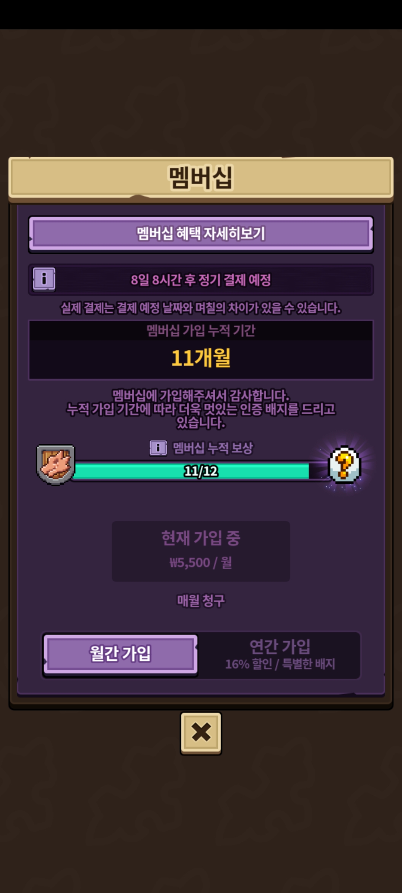The height and width of the screenshot is (893, 402).
Task: Tap the shield badge icon on progress bar
Action: (x=55, y=465)
